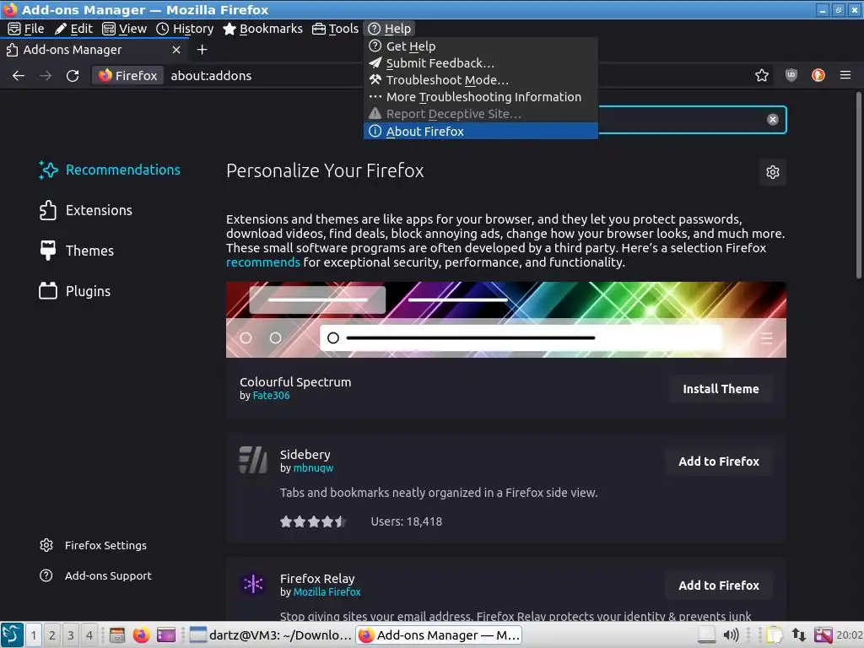Open the uBlock Origin shield extension
This screenshot has height=648, width=864.
point(791,75)
